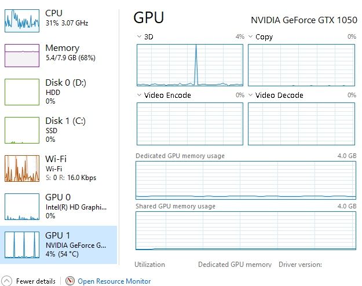
Task: Select Disk 1 (C:) SSD graph thumbnail
Action: (21, 130)
